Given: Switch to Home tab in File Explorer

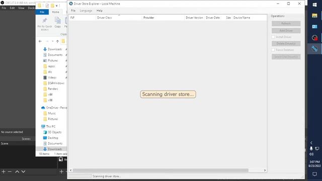Looking at the screenshot, I should point(55,12).
